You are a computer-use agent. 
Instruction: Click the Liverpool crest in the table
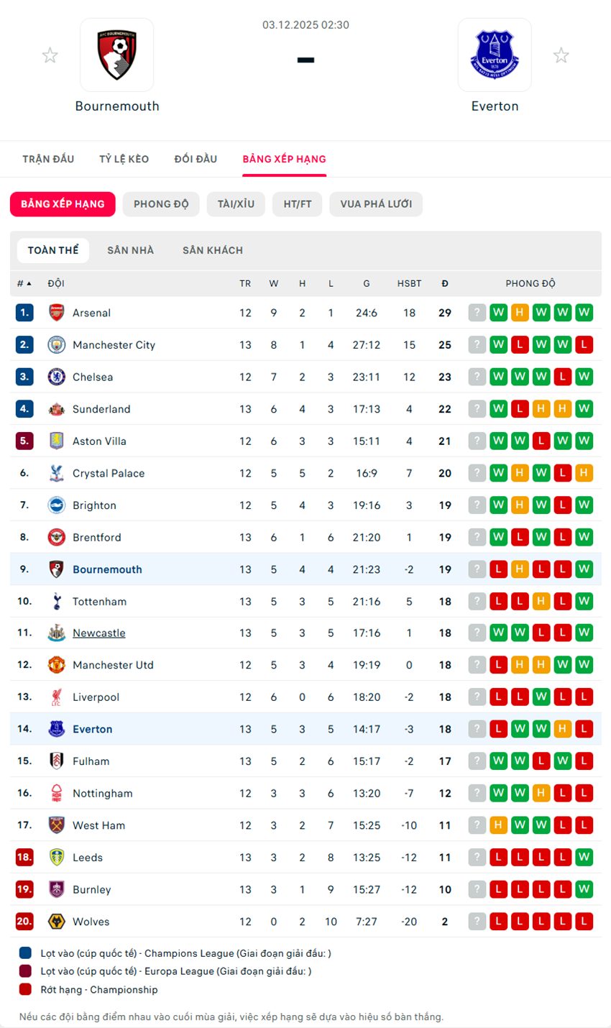point(57,697)
